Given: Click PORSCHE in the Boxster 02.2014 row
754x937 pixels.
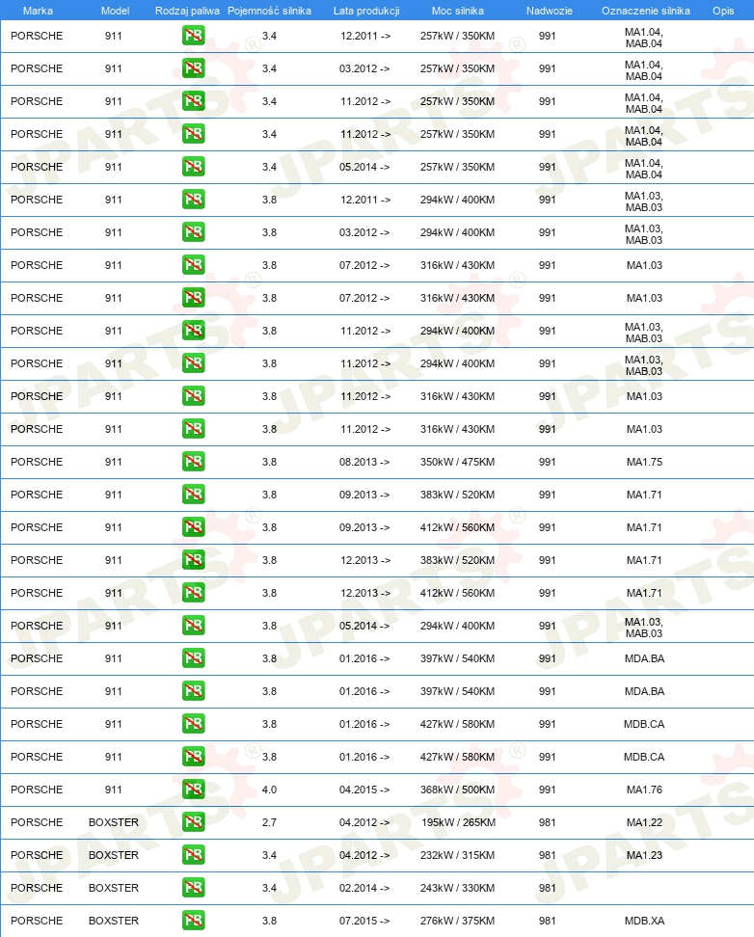Looking at the screenshot, I should [37, 888].
